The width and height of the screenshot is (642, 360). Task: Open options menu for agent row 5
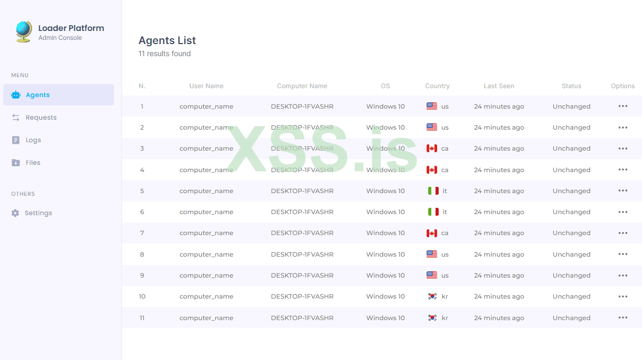(x=623, y=190)
